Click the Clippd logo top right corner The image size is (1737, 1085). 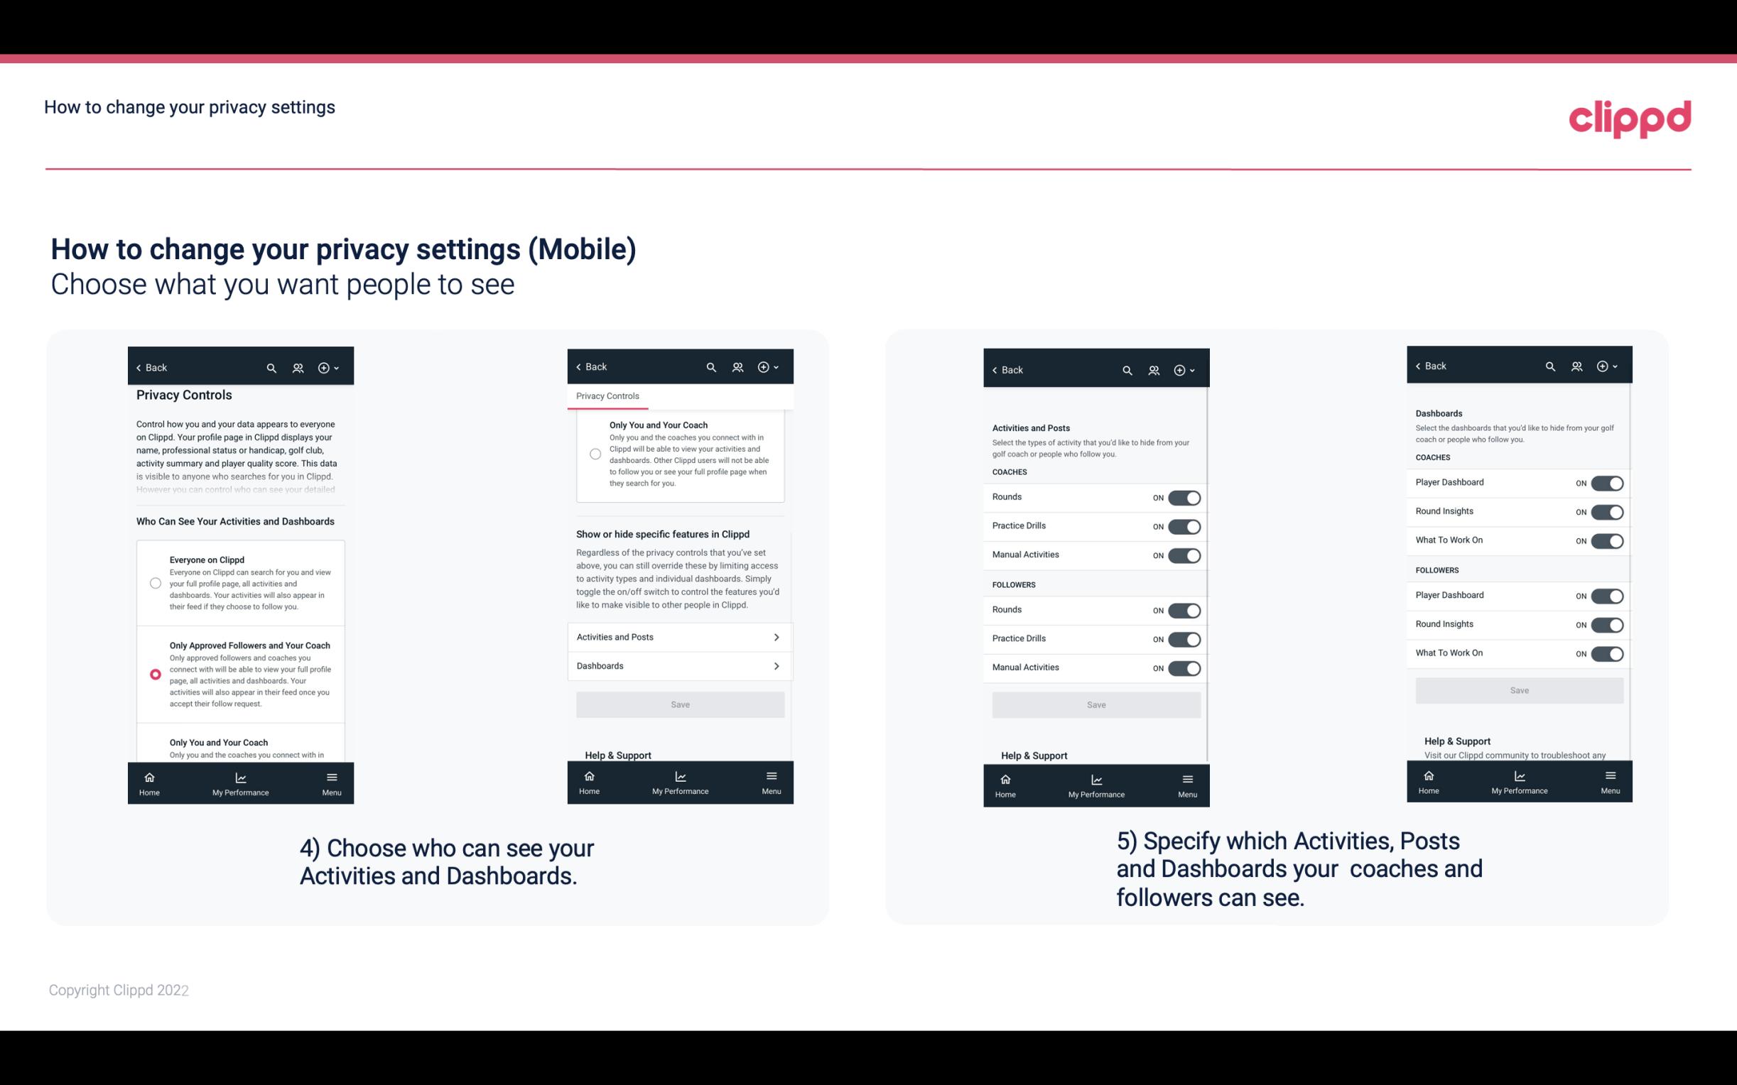tap(1630, 116)
